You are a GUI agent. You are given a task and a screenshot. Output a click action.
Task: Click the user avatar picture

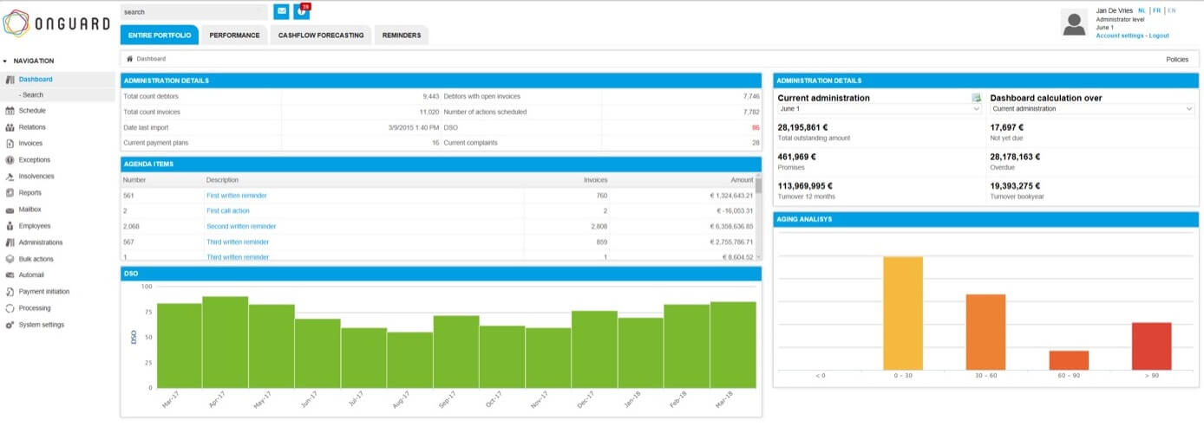tap(1074, 23)
